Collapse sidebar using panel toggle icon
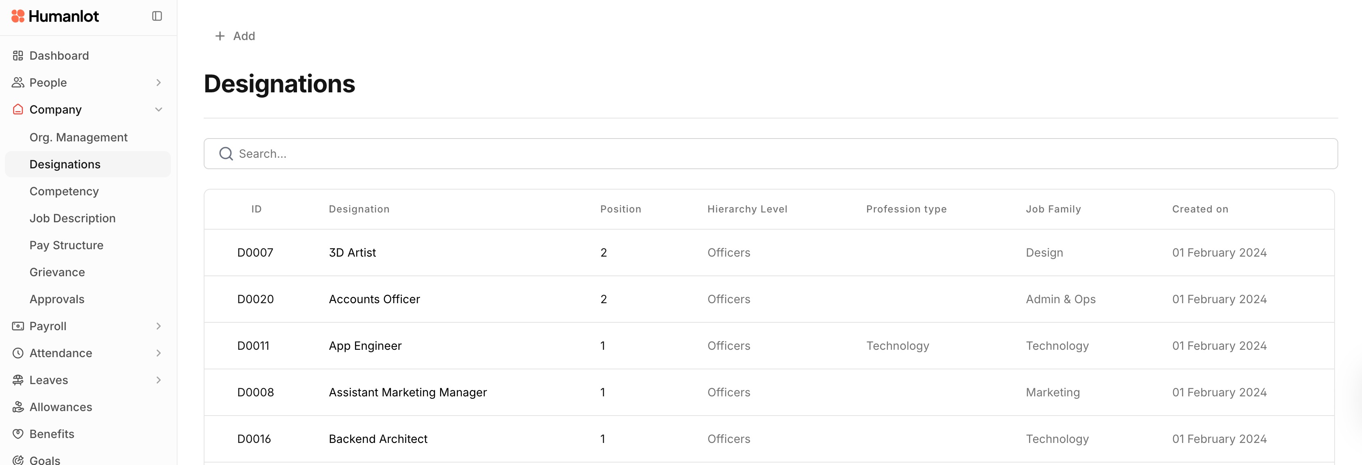The image size is (1362, 465). (157, 16)
